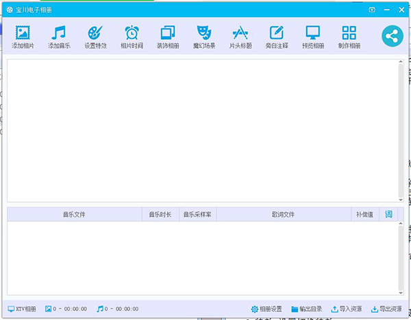Image resolution: width=411 pixels, height=320 pixels.
Task: Click the 补偿值 column header
Action: (365, 214)
